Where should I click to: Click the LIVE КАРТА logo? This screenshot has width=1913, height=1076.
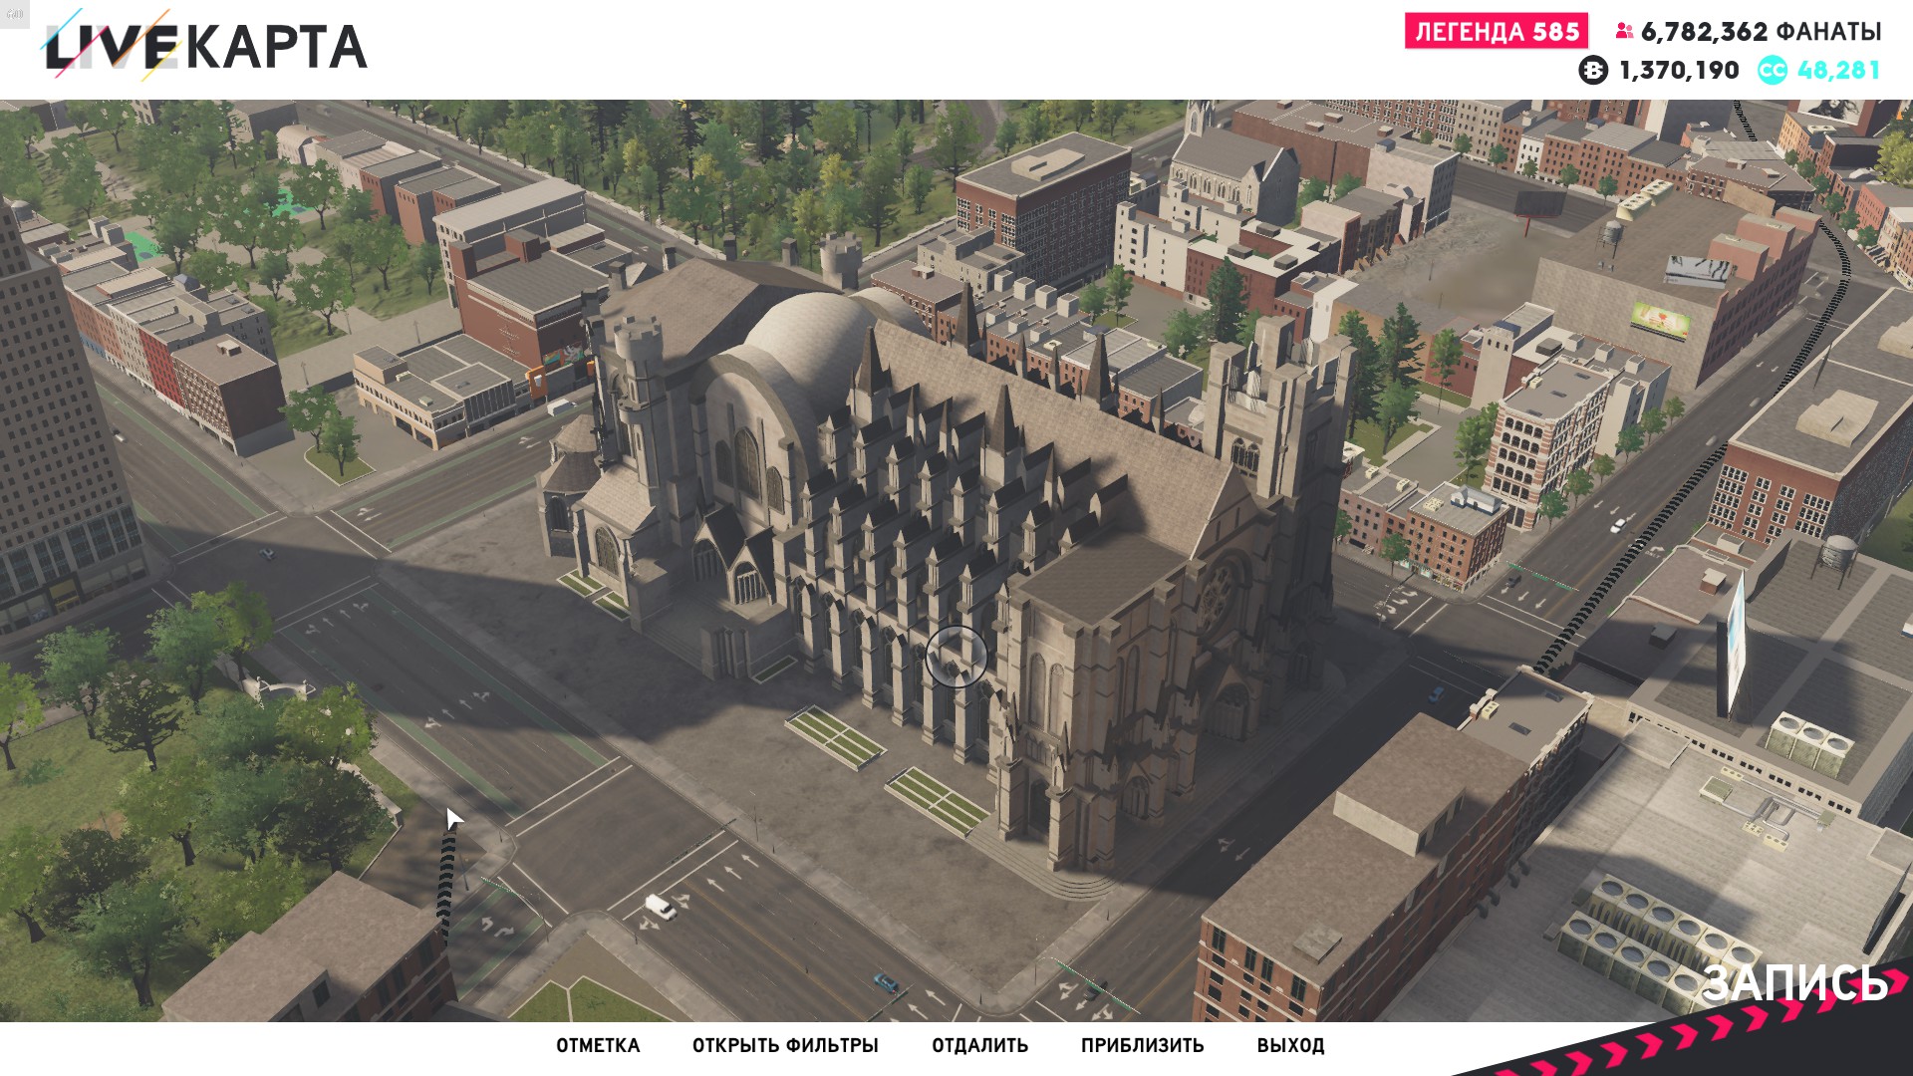click(x=204, y=45)
